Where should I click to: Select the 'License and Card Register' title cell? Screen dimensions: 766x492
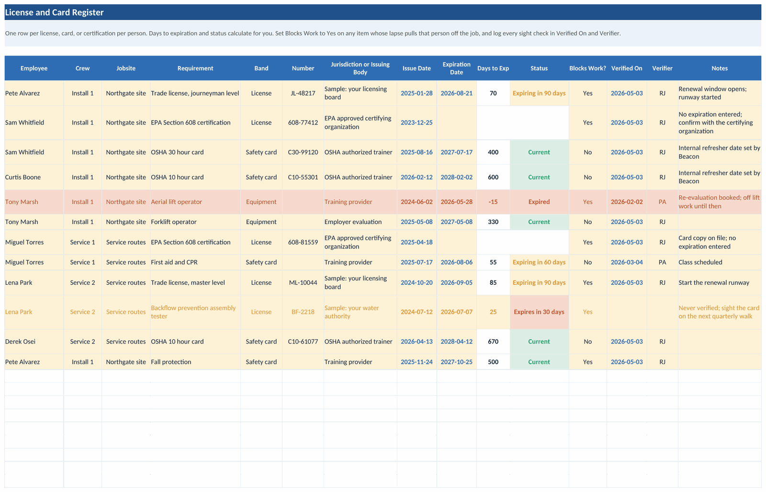(383, 12)
